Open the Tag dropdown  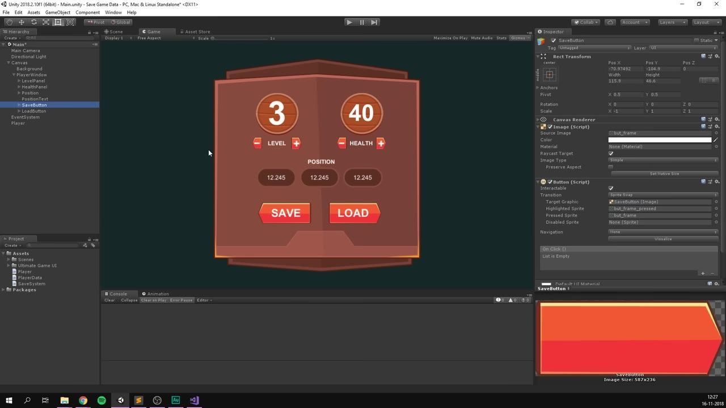point(594,48)
